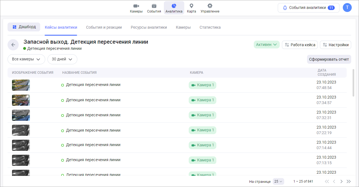Viewport: 359px width, 187px height.
Task: Expand the '30 дней' period dropdown
Action: point(62,59)
